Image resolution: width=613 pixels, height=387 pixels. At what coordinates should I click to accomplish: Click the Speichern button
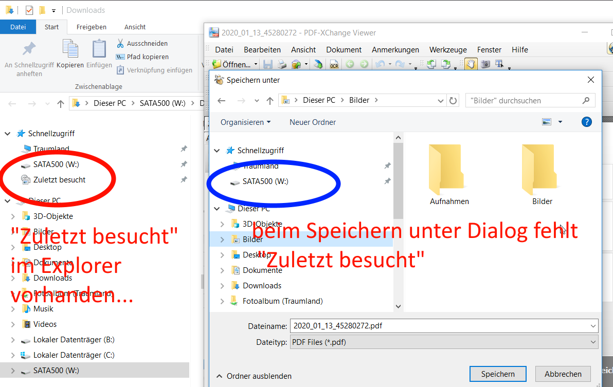tap(498, 374)
